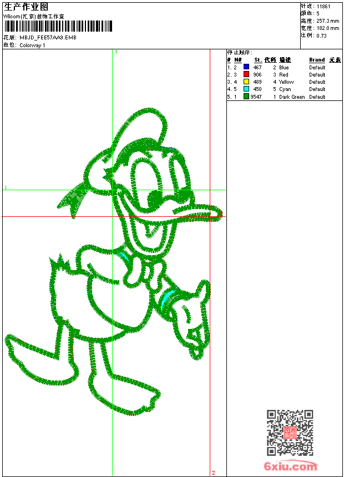Click the red color swatch in row 2
This screenshot has height=477, width=344.
tap(246, 74)
